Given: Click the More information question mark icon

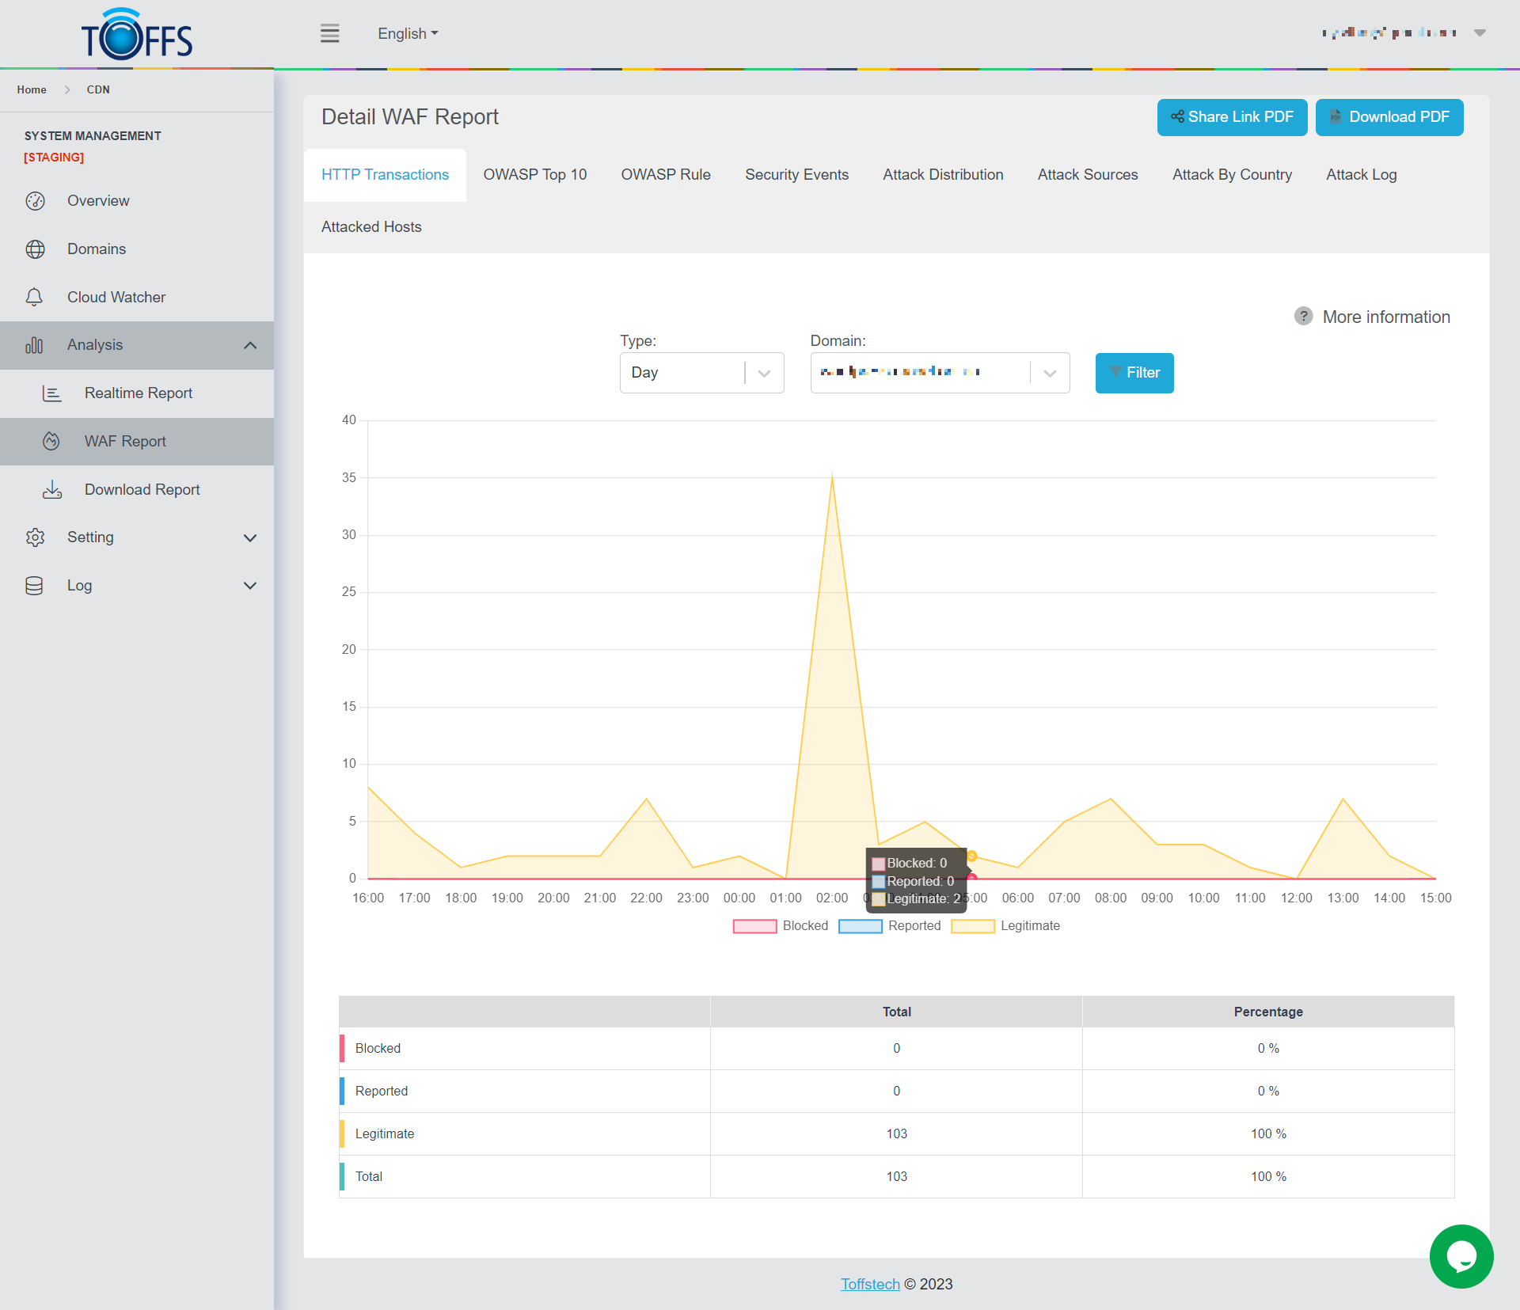Looking at the screenshot, I should [1303, 317].
